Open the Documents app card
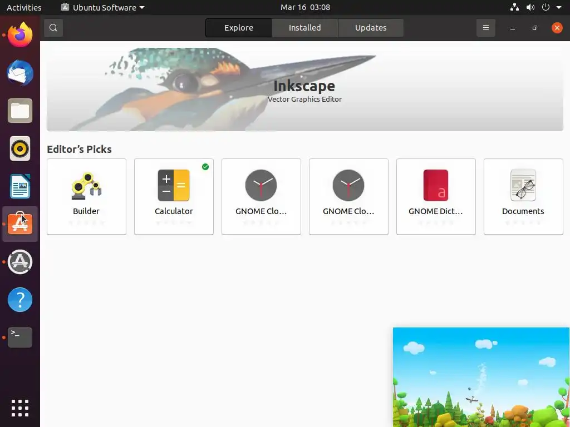 (523, 197)
